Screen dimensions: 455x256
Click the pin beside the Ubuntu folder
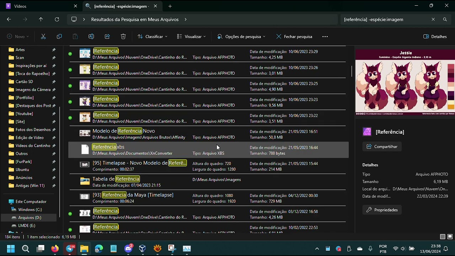click(x=54, y=170)
